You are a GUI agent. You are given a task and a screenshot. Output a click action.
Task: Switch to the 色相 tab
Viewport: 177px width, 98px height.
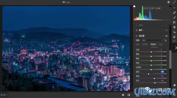click(x=138, y=44)
